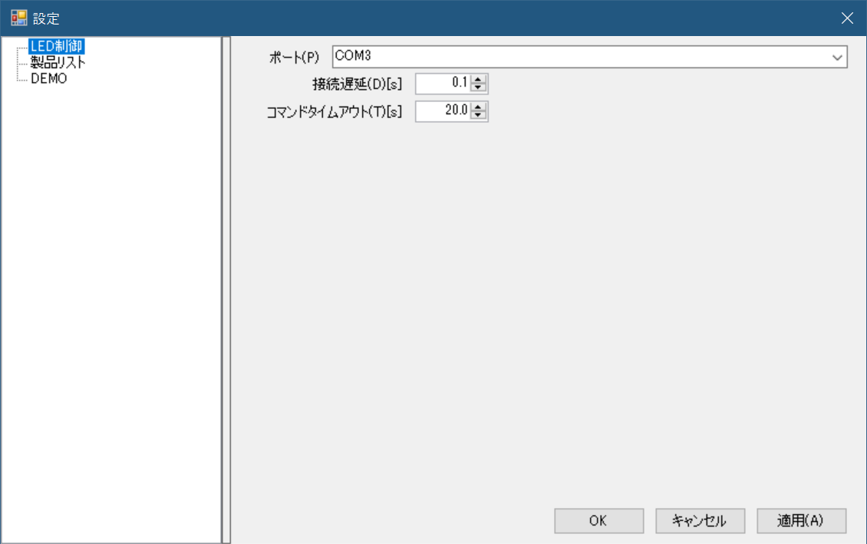Click the キャンセル button
The image size is (867, 544).
(700, 520)
